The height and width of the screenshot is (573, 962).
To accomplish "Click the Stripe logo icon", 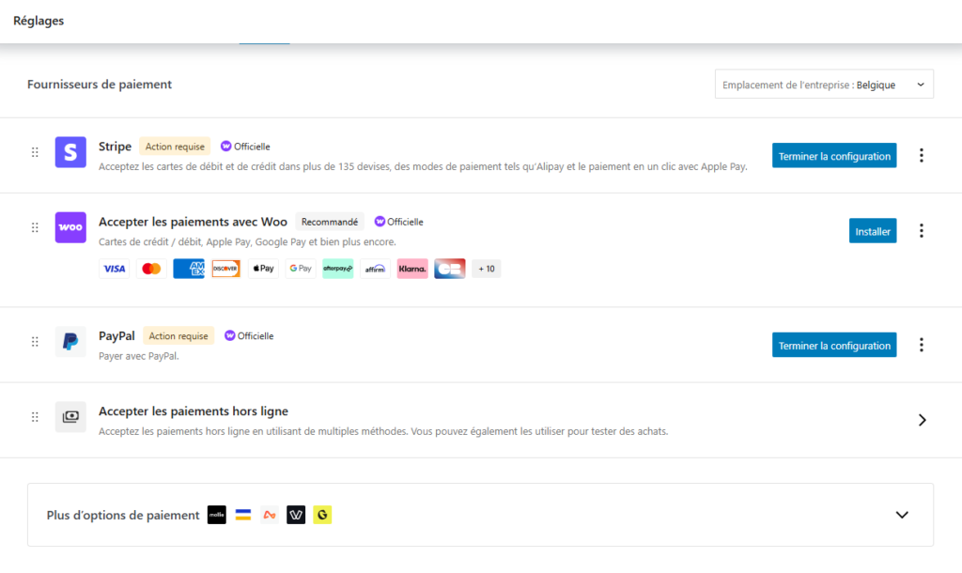I will click(x=70, y=151).
